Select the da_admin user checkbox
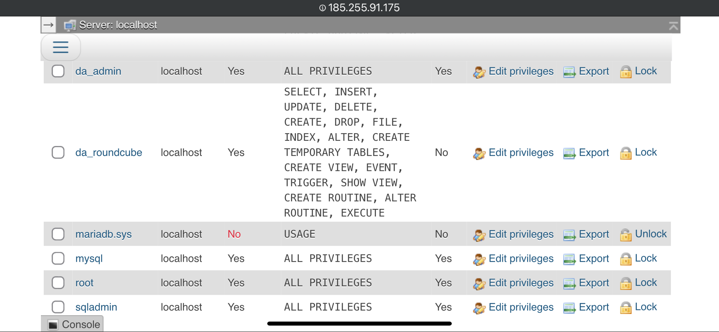 click(58, 71)
